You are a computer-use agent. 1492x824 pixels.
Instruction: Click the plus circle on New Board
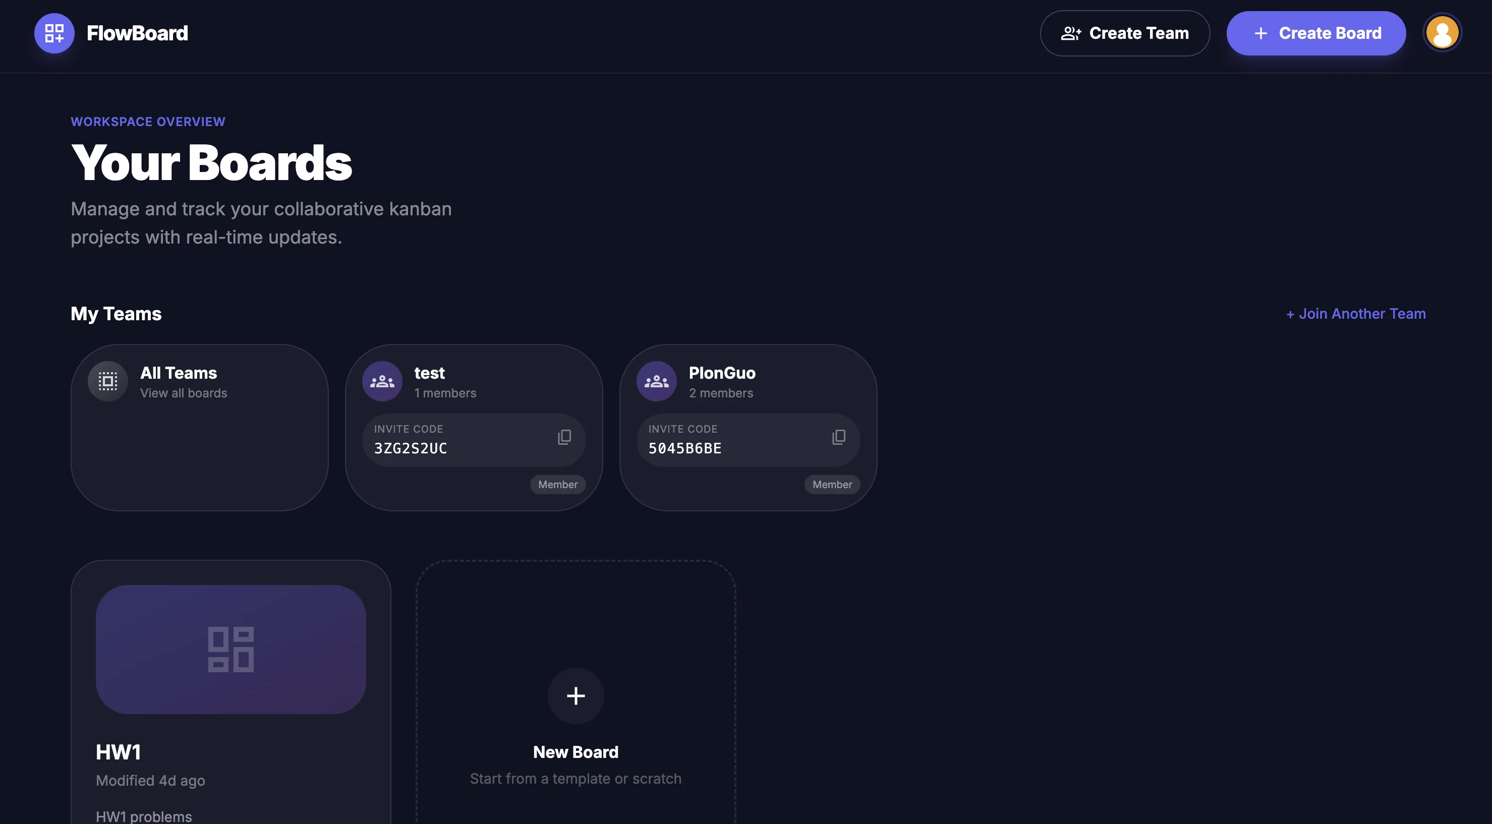point(576,695)
